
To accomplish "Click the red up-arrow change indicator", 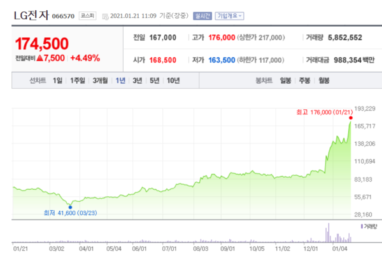I will pyautogui.click(x=40, y=58).
